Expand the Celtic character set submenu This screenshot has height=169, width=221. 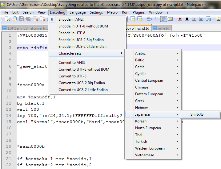pyautogui.click(x=153, y=67)
